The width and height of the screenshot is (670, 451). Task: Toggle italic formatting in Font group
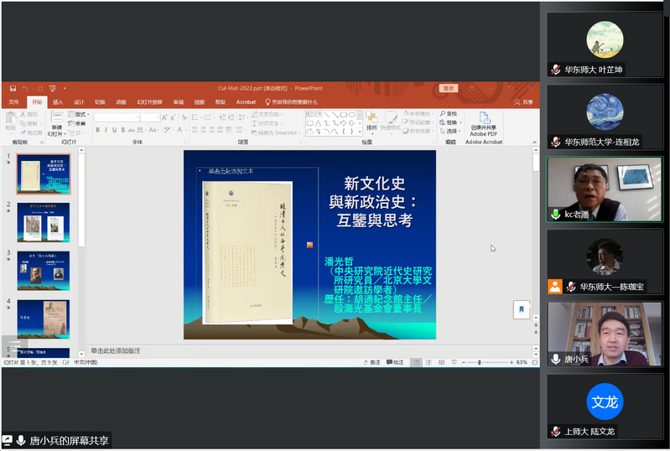[106, 130]
